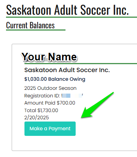The width and height of the screenshot is (137, 157).
Task: Click the Make a Payment button
Action: [50, 129]
